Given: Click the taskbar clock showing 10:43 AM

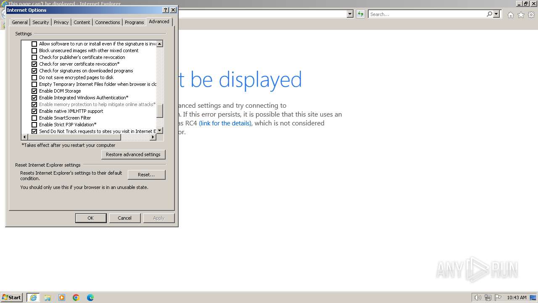Looking at the screenshot, I should point(517,298).
